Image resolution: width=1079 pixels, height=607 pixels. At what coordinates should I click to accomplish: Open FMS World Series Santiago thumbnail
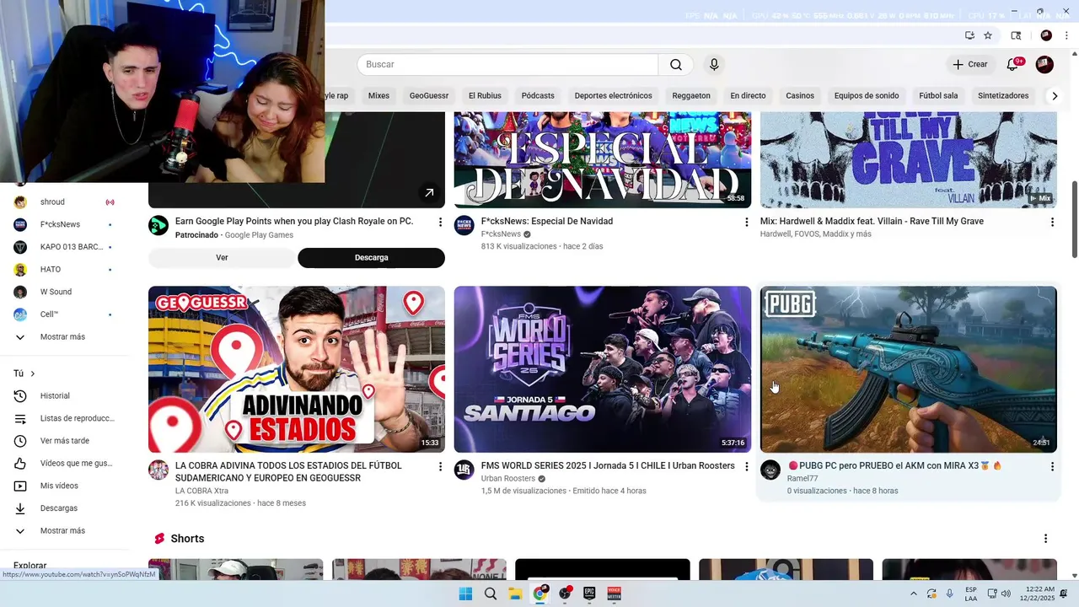[603, 369]
